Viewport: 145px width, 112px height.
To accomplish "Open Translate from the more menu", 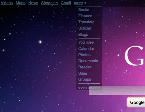I will pyautogui.click(x=86, y=22).
